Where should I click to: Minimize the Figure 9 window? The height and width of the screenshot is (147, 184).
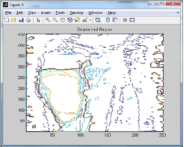click(152, 3)
